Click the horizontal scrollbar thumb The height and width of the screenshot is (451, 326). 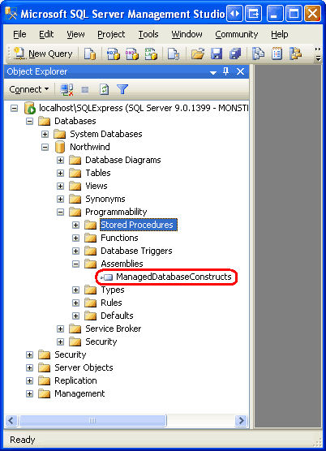[92, 421]
